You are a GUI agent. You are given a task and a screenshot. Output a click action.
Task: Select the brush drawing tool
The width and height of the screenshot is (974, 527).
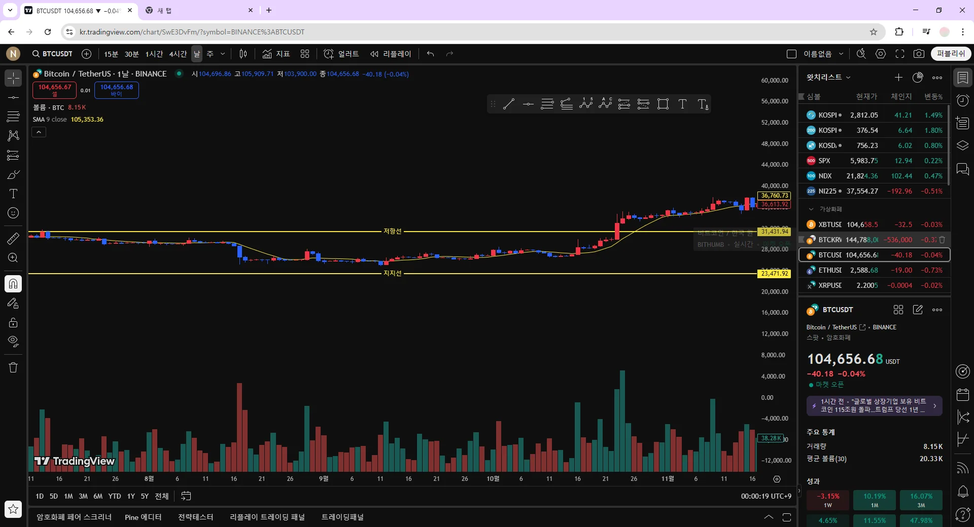click(x=13, y=174)
